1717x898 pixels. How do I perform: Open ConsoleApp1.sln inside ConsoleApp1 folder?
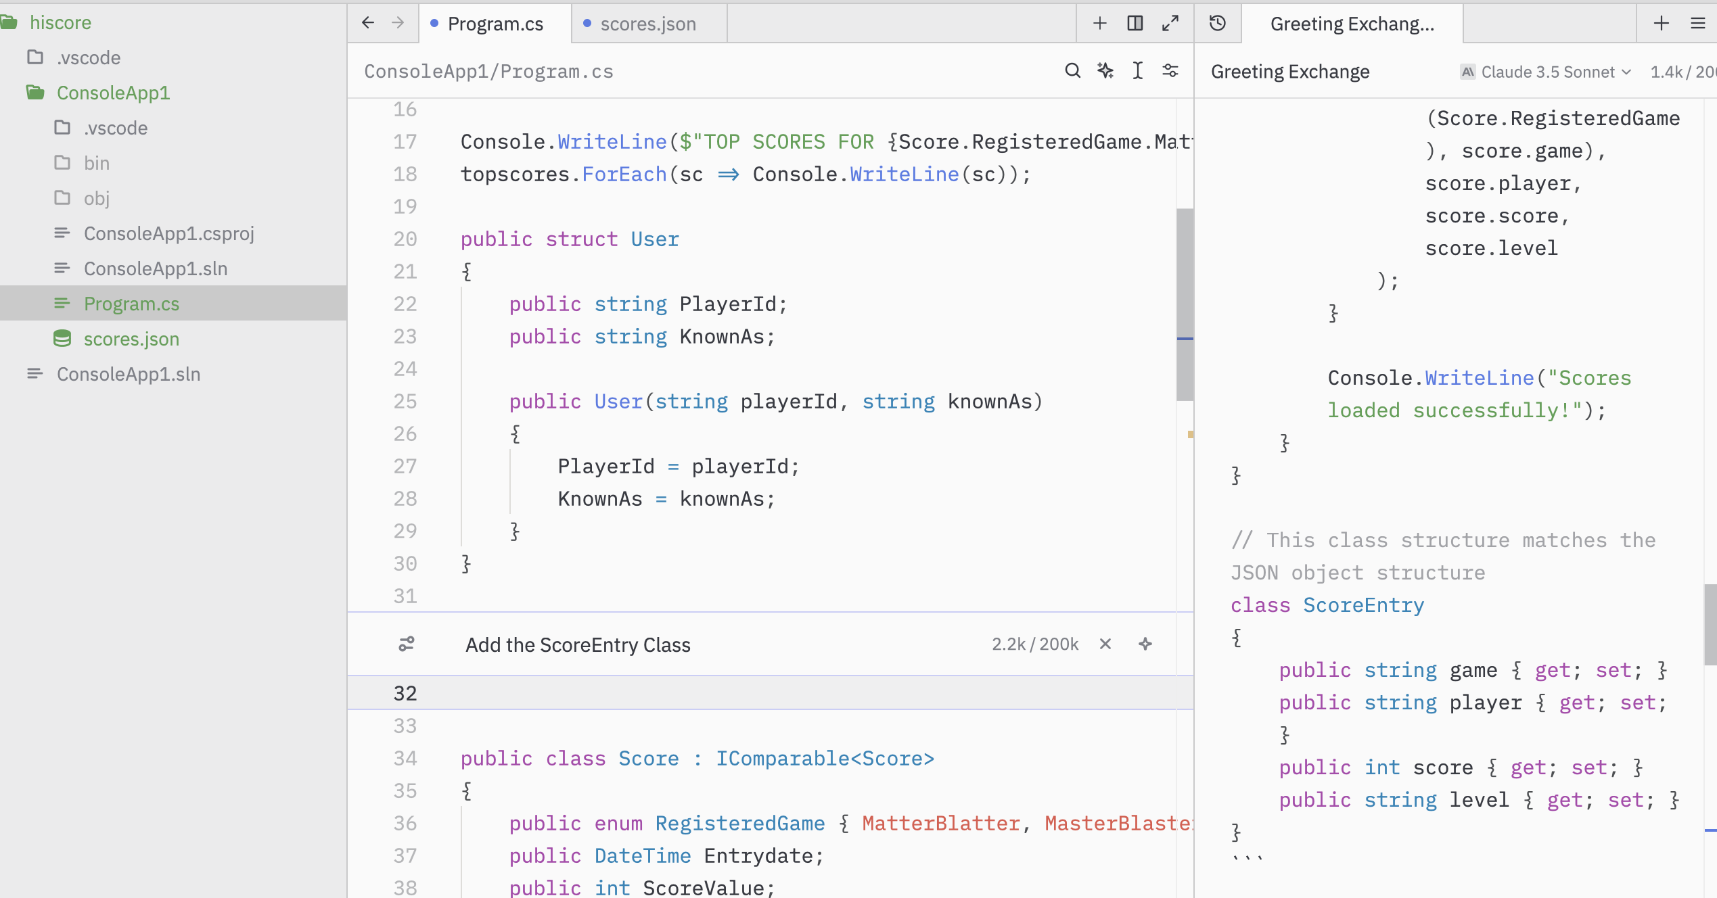[x=173, y=268]
